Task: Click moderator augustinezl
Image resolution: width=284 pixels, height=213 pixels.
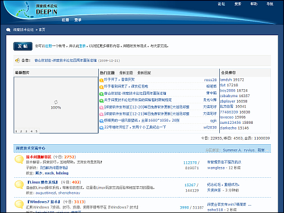Action: 46,193
